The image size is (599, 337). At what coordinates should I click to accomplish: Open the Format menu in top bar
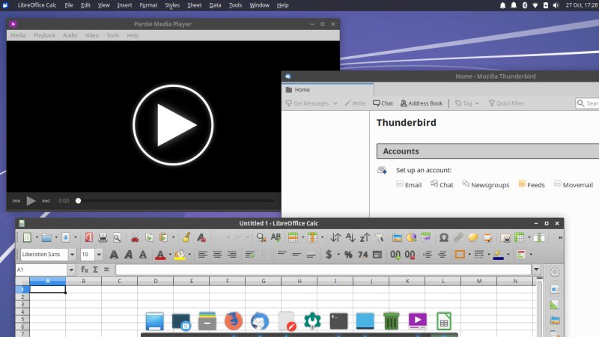[148, 5]
